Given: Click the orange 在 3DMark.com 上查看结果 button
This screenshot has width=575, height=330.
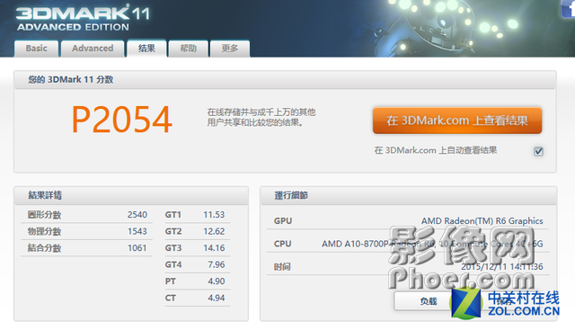Looking at the screenshot, I should [457, 120].
